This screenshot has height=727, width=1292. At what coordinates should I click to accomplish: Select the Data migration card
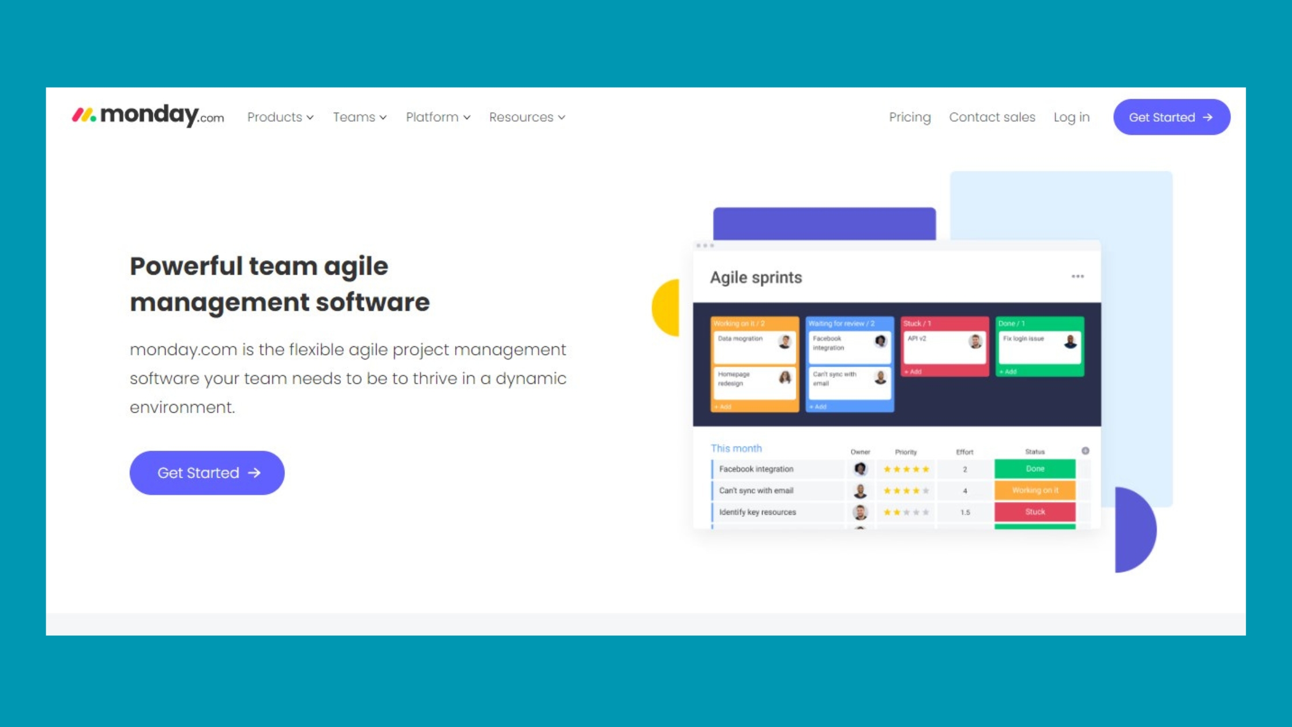pos(754,346)
